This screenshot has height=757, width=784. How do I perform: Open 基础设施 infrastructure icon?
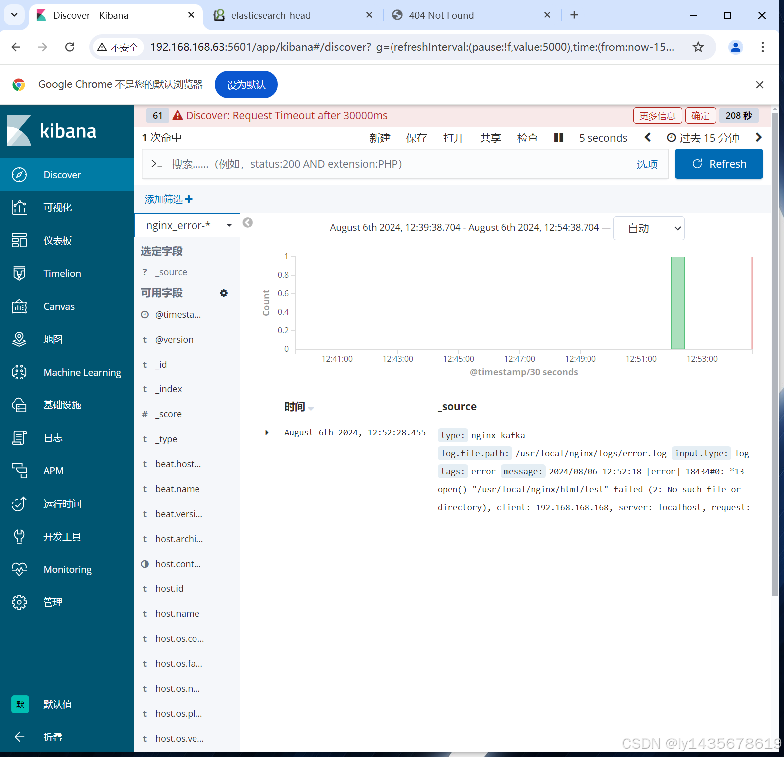point(19,405)
